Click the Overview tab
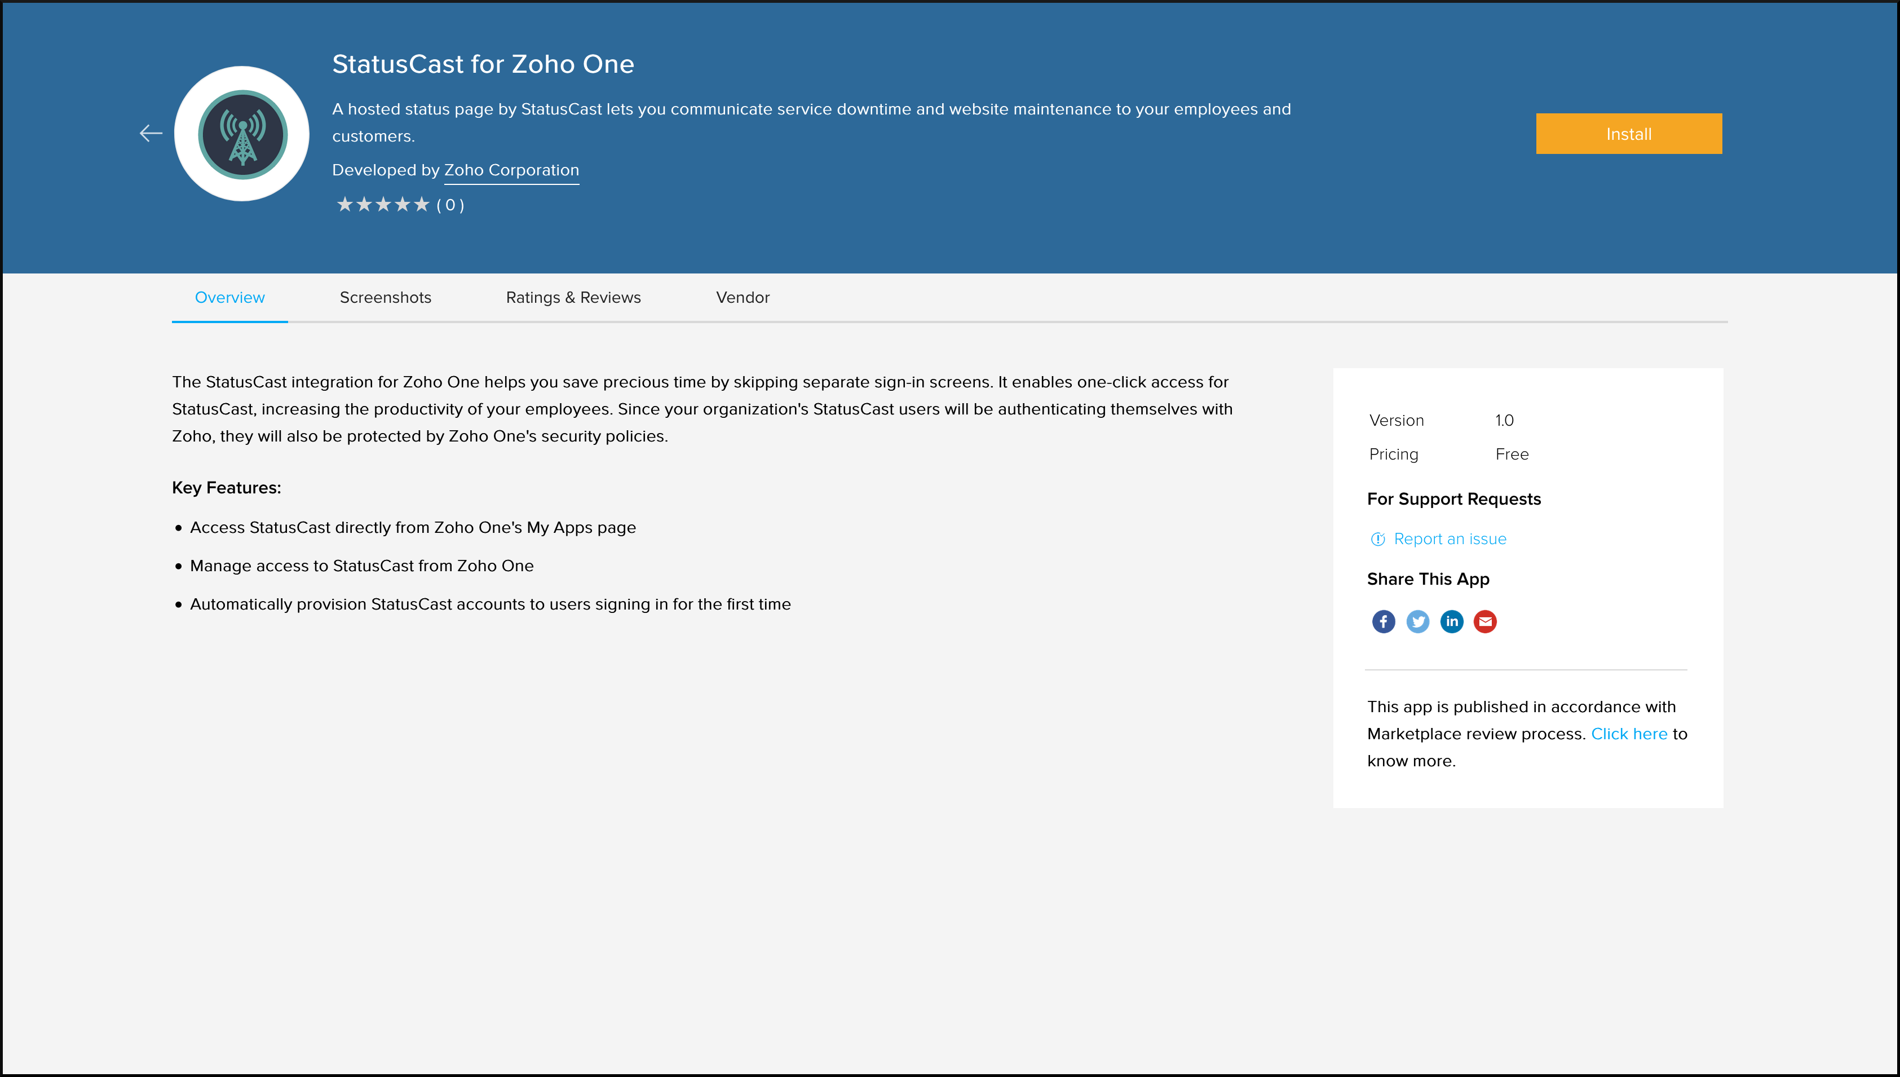The image size is (1900, 1077). (229, 298)
